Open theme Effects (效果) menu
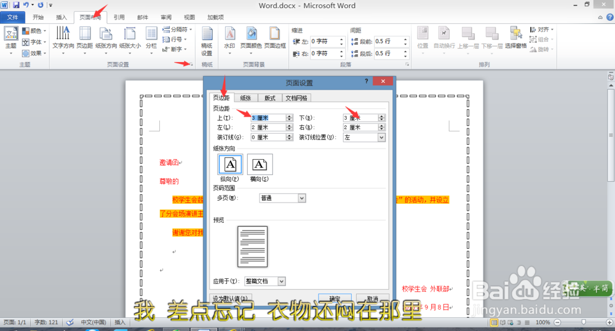Viewport: 615px width, 331px height. (x=34, y=53)
